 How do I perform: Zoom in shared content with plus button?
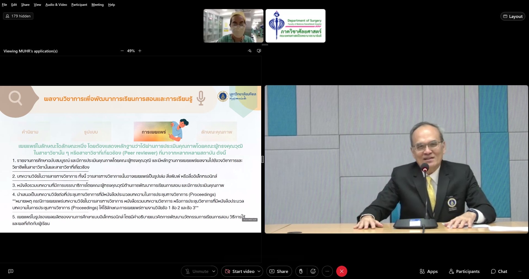click(140, 51)
